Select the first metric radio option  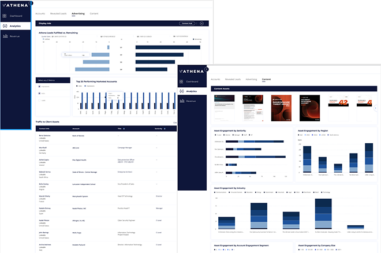pyautogui.click(x=39, y=86)
